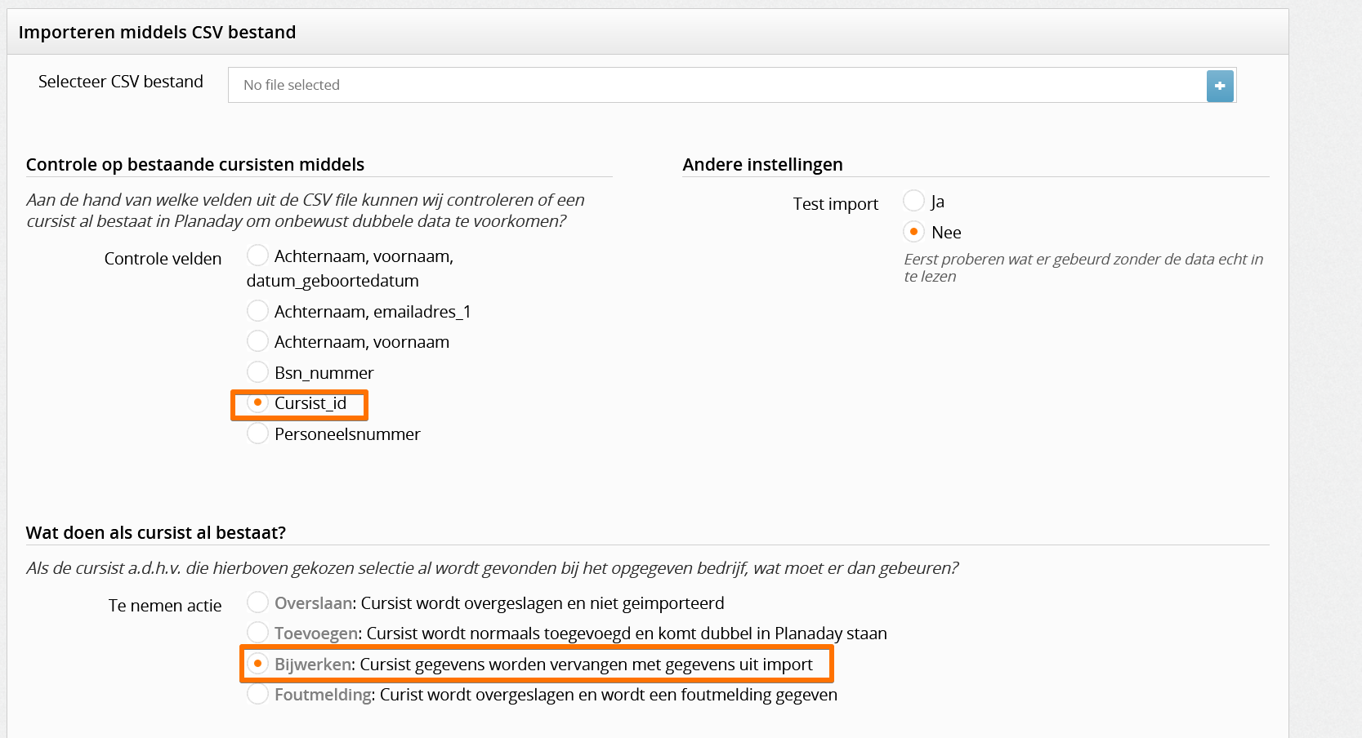Image resolution: width=1362 pixels, height=738 pixels.
Task: Click the Andere instellingen section heading
Action: [762, 164]
